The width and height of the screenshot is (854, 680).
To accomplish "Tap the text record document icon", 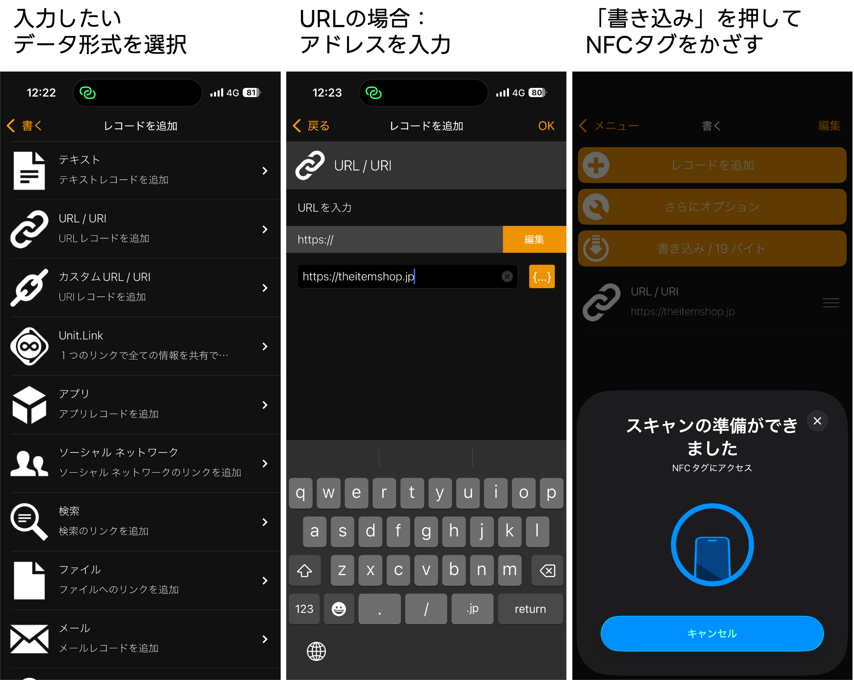I will click(x=29, y=171).
